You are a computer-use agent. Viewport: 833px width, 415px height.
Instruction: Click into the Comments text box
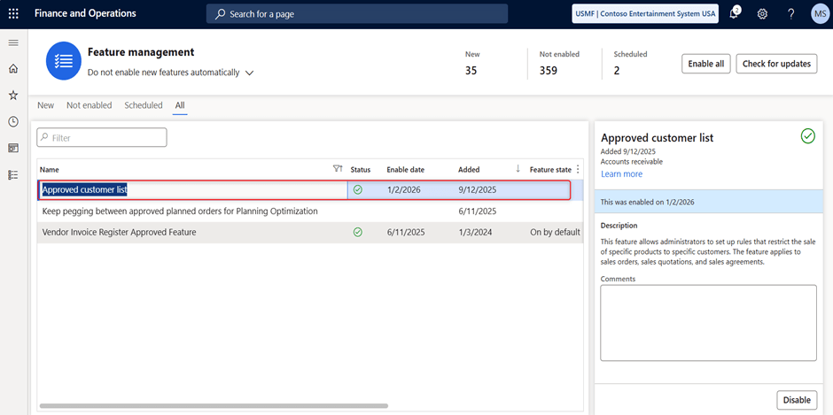[707, 322]
